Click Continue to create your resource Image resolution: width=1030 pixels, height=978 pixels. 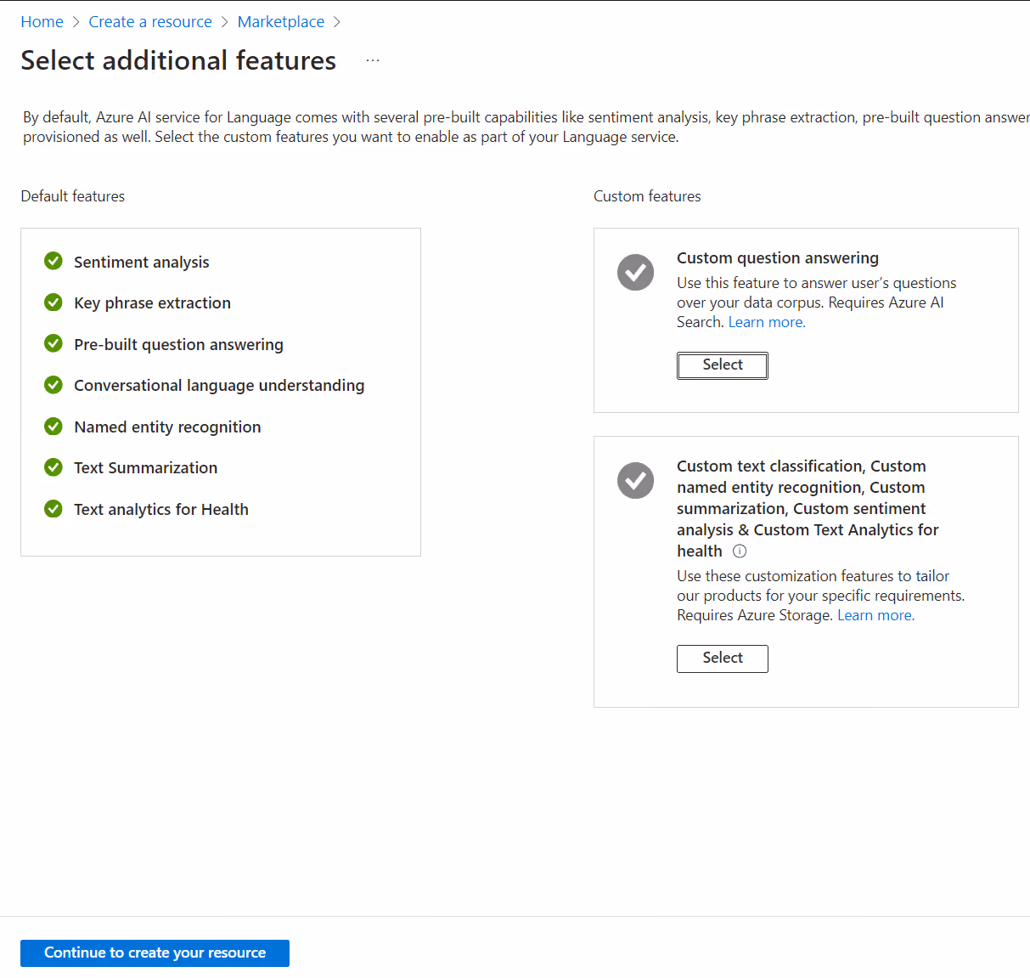155,953
